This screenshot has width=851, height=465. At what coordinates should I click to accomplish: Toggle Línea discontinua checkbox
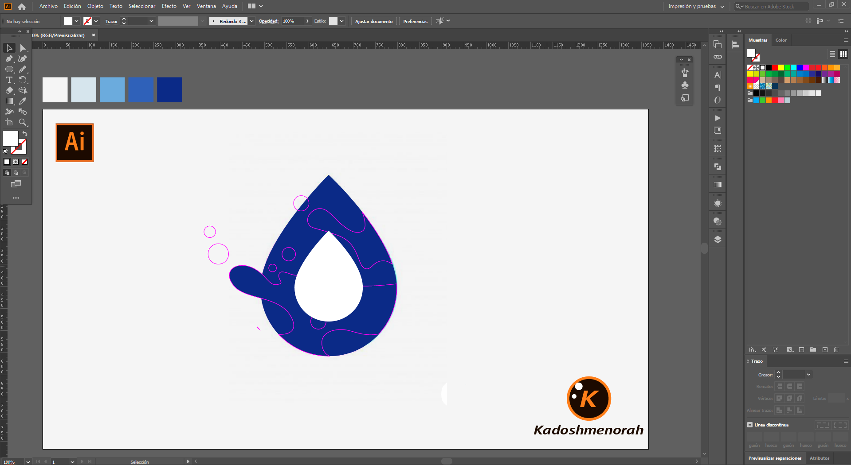[x=750, y=425]
